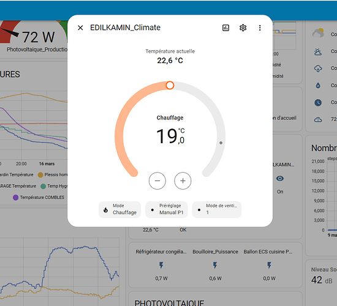Click Ballon ECS cuisine flash icon

[269, 265]
